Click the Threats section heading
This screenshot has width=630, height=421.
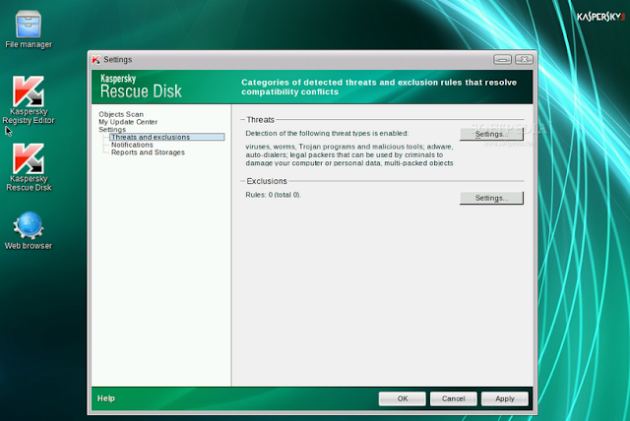point(260,120)
